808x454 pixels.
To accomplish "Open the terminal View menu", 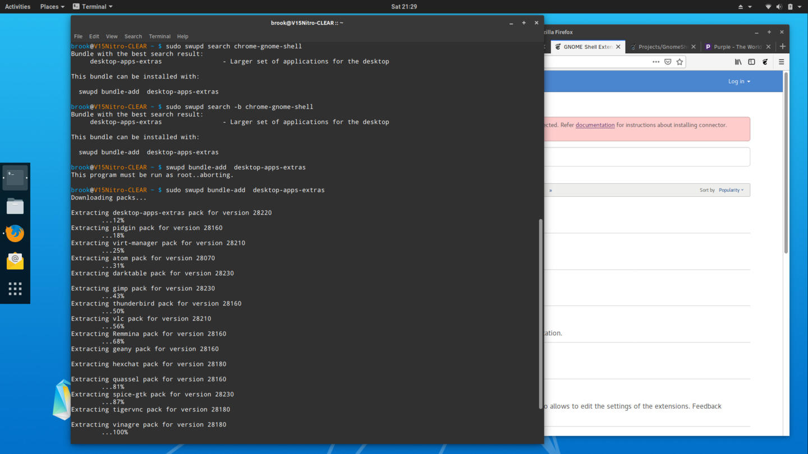I will coord(112,36).
